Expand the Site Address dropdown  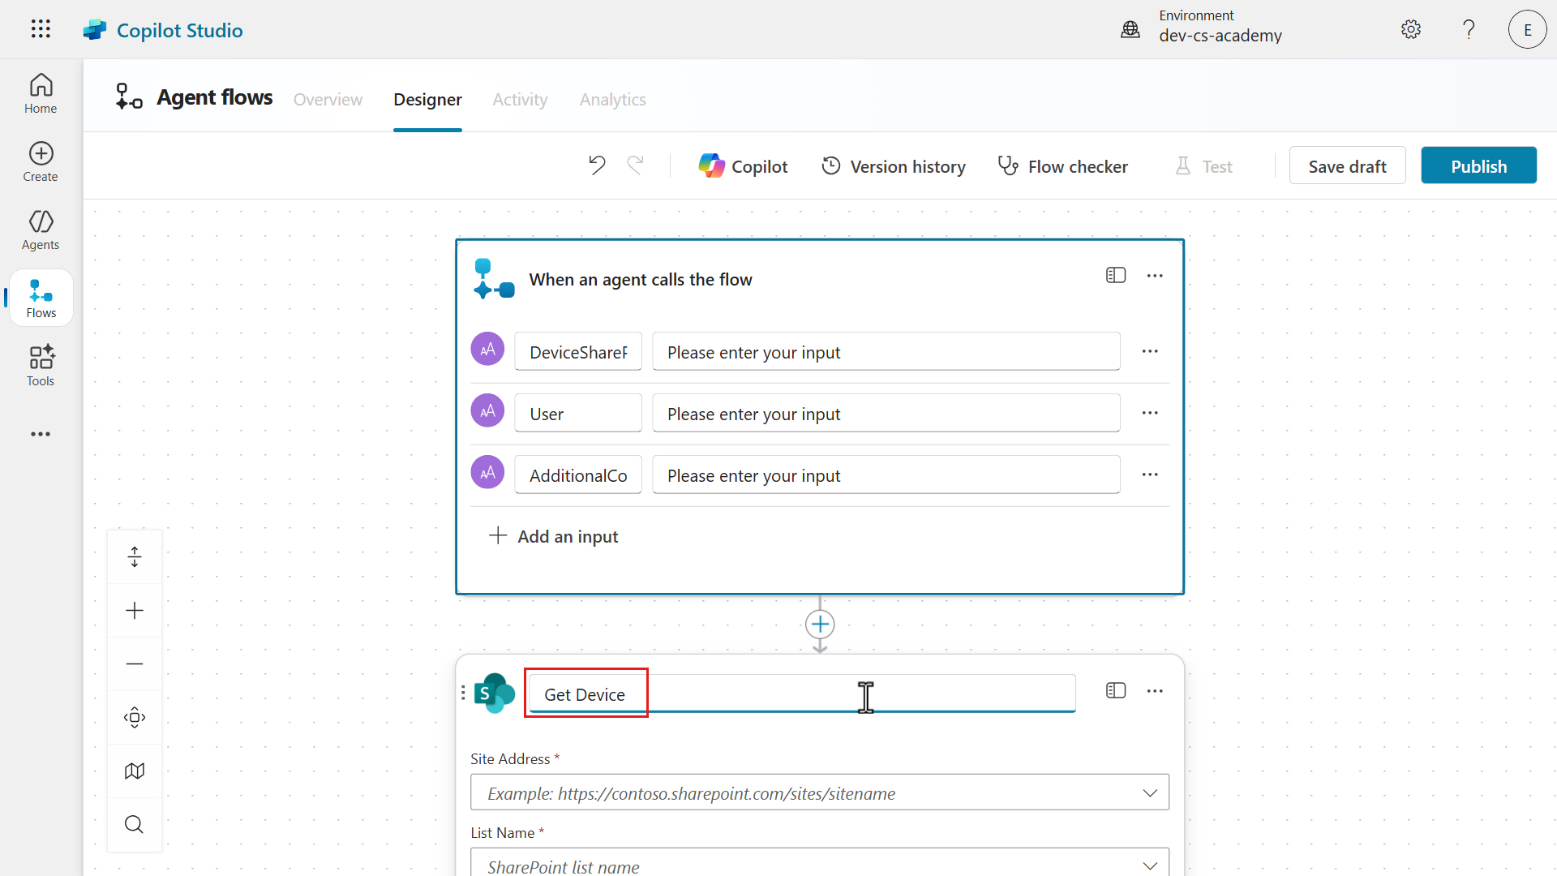1149,792
